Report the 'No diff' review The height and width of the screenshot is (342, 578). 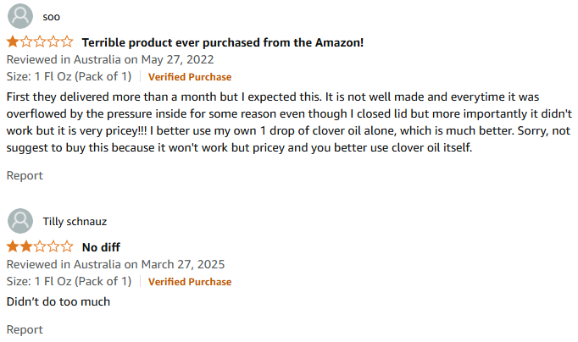25,329
